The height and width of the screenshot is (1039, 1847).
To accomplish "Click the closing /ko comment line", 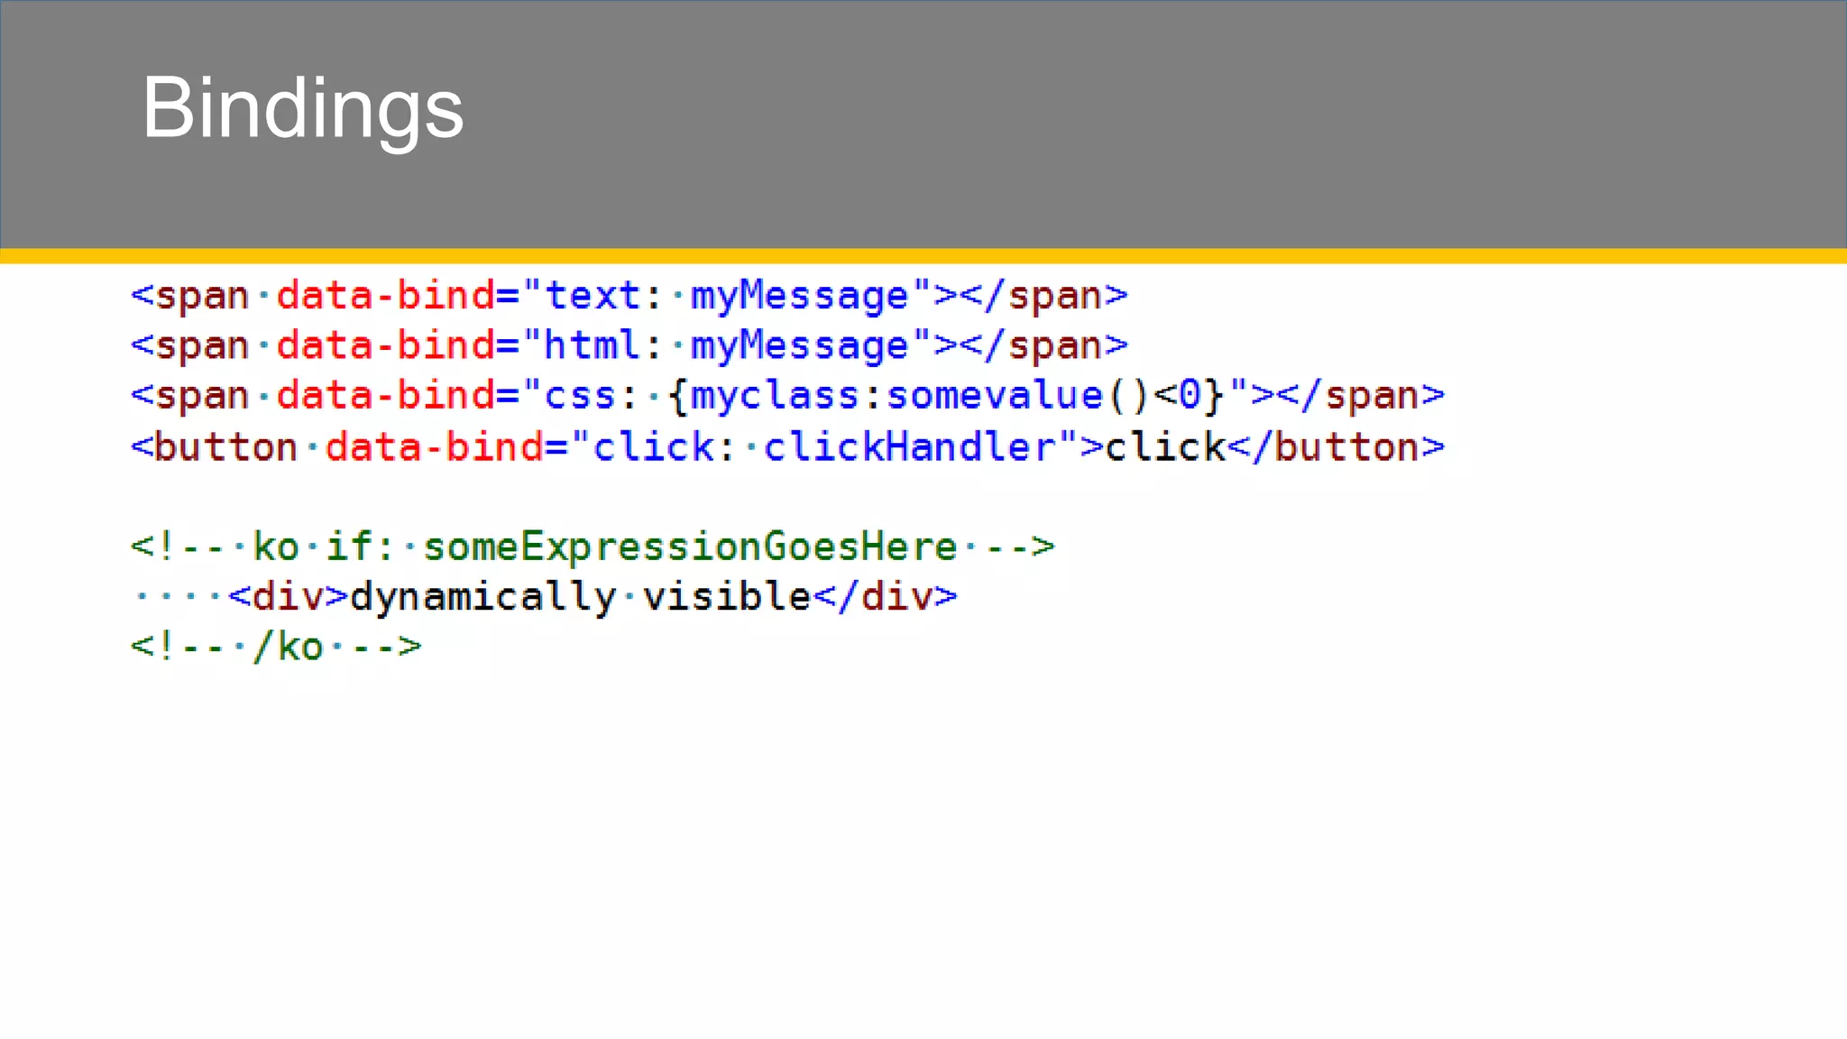I will point(275,647).
